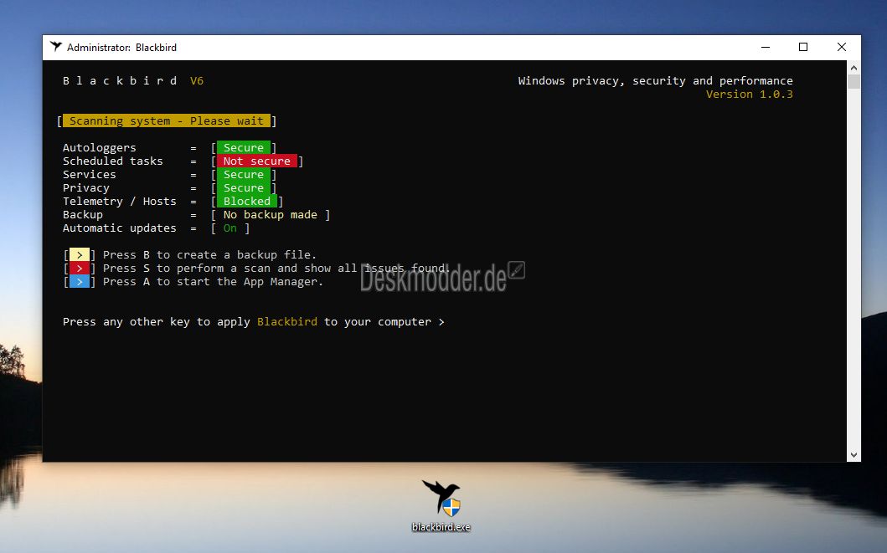Viewport: 887px width, 553px height.
Task: Click the vertical scrollbar thumb in the console
Action: 853,81
